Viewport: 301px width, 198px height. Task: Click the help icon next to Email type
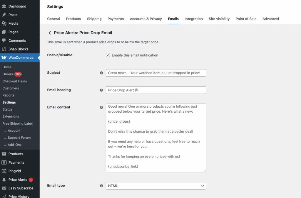pos(101,186)
